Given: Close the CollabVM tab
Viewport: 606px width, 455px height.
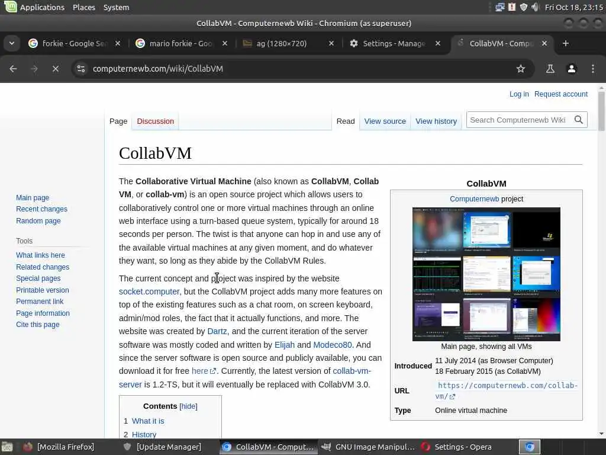Looking at the screenshot, I should tap(544, 43).
